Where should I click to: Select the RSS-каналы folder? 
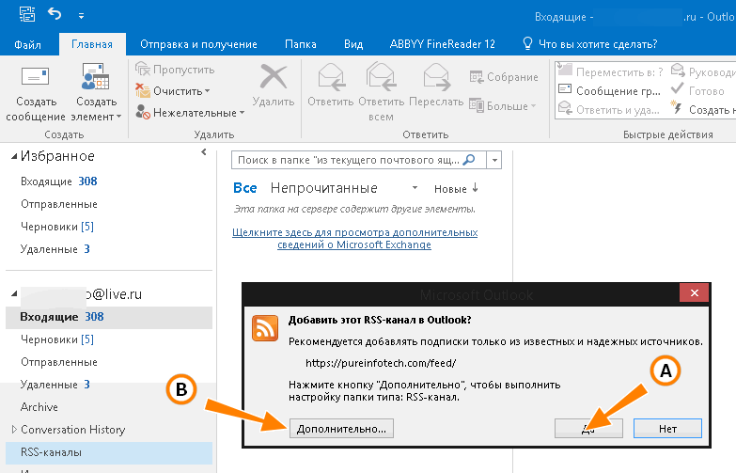pos(109,452)
